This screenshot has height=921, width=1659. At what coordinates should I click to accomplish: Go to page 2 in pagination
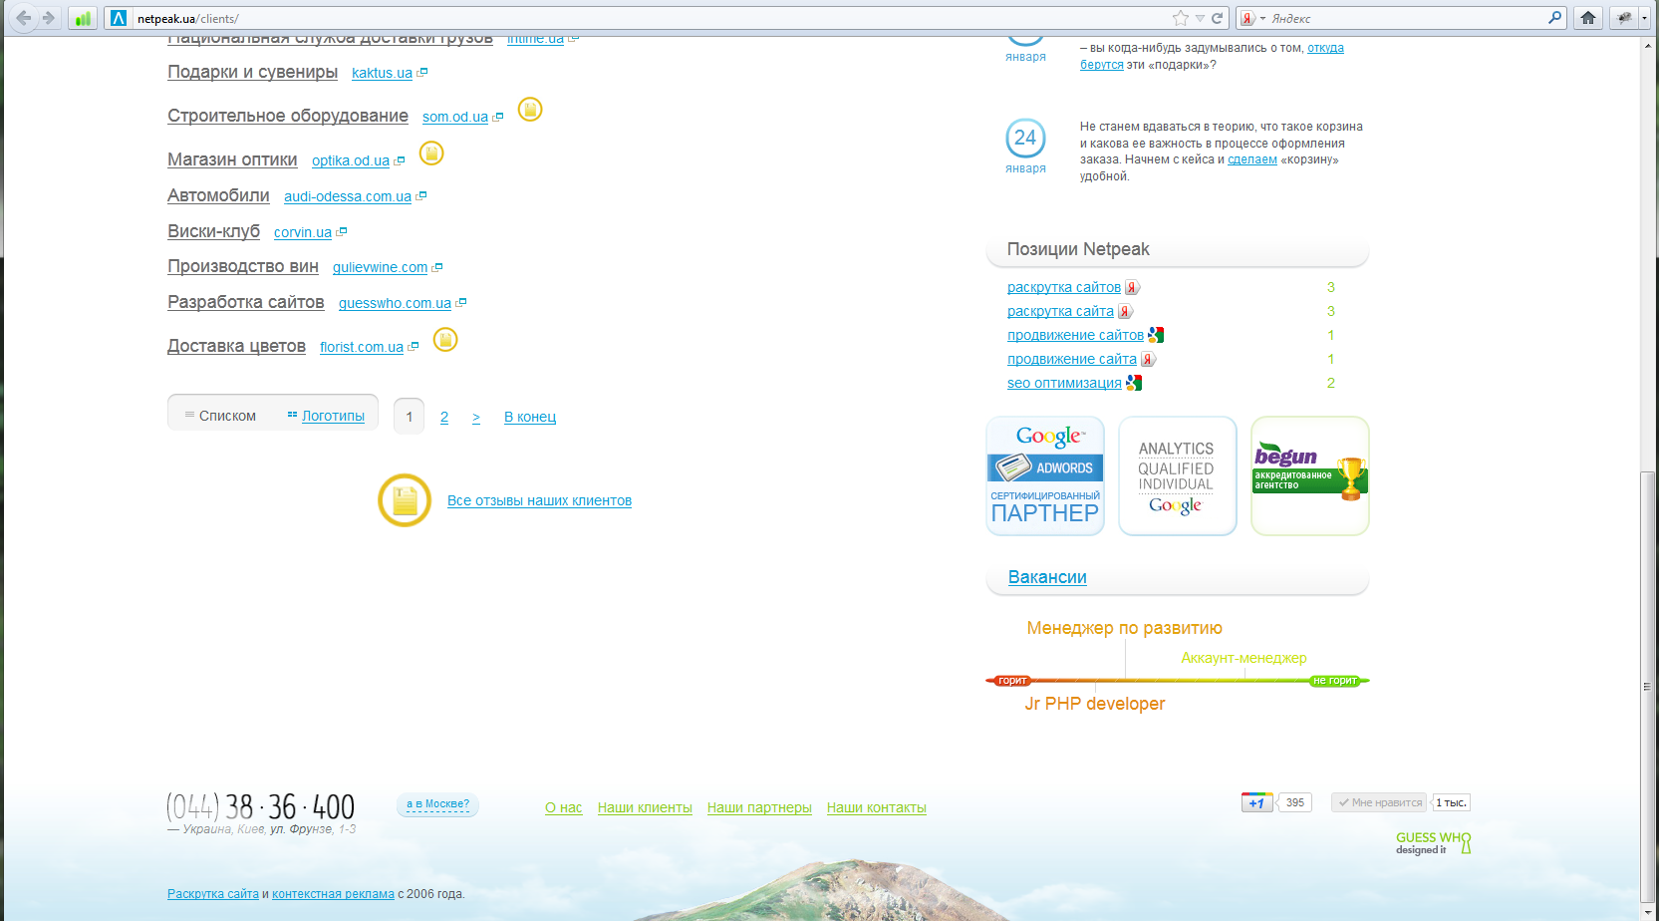[444, 417]
